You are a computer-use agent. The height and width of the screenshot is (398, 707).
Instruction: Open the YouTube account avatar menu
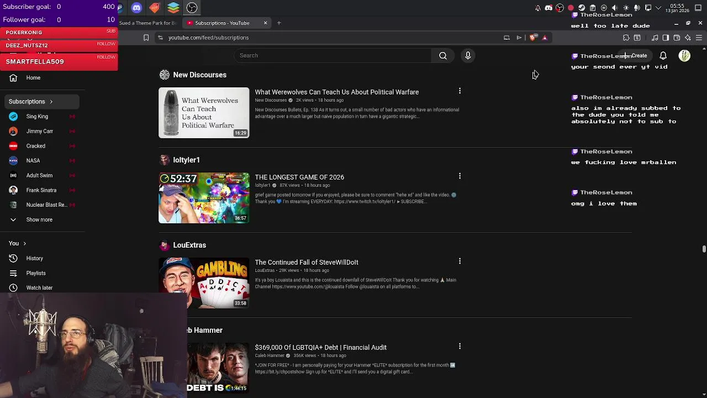coord(684,55)
